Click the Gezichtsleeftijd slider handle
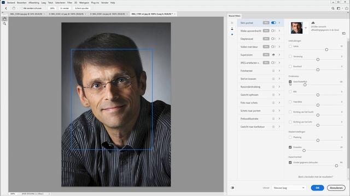The height and width of the screenshot is (196, 350). pyautogui.click(x=305, y=85)
